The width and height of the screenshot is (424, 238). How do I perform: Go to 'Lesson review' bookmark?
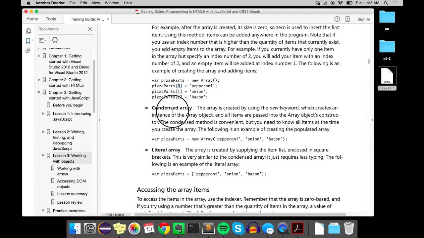(x=70, y=202)
